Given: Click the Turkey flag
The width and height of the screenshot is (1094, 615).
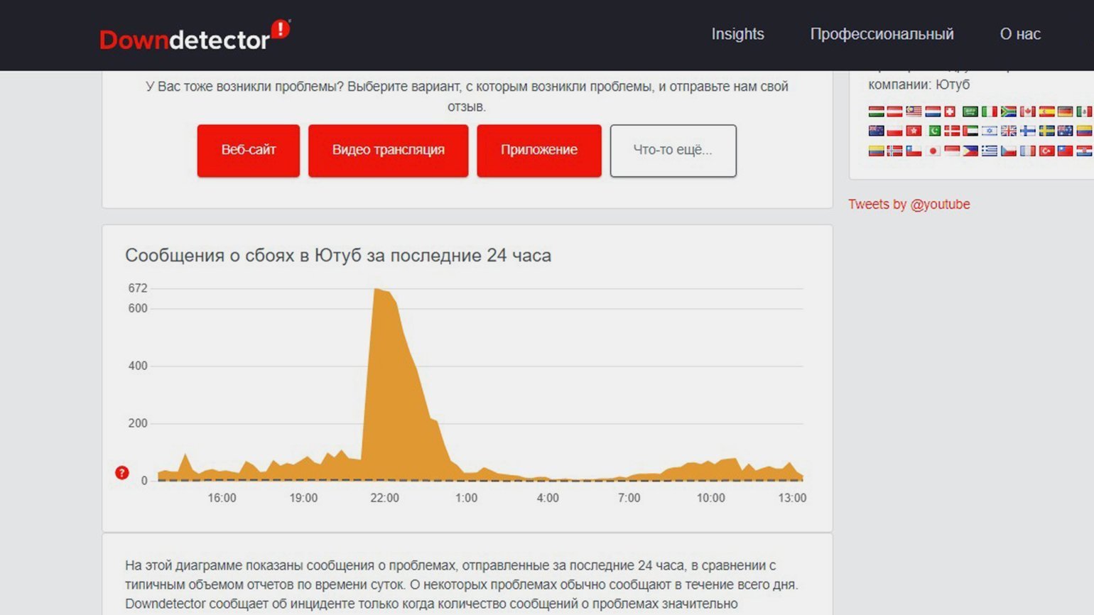Looking at the screenshot, I should [1046, 151].
